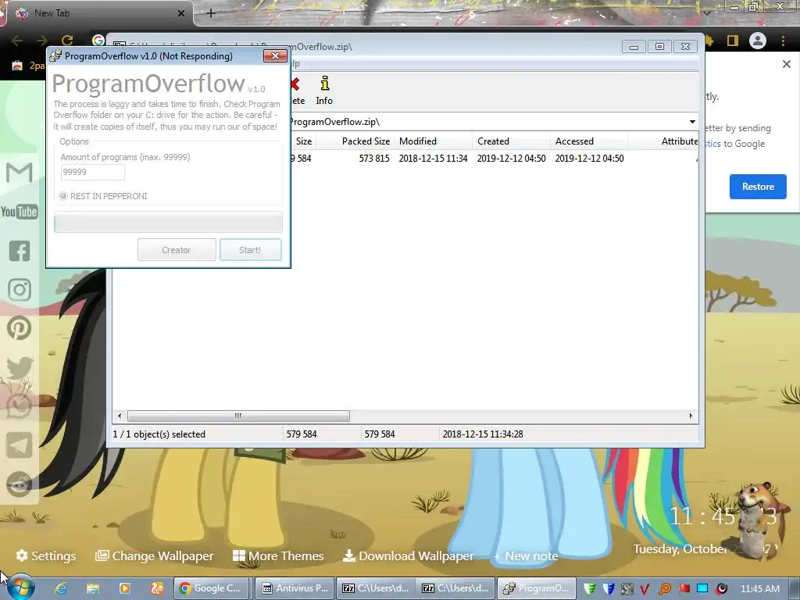Image resolution: width=800 pixels, height=600 pixels.
Task: Go forward in Chrome navigation
Action: 42,41
